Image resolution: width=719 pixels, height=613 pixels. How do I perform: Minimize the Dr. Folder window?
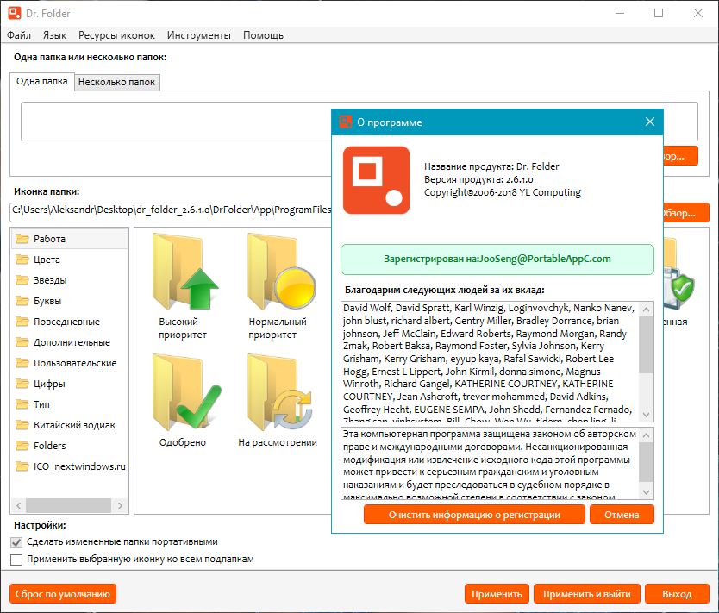click(620, 13)
